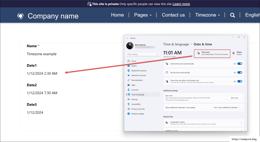
Task: Click the search magnifier icon in navbar
Action: pos(232,15)
